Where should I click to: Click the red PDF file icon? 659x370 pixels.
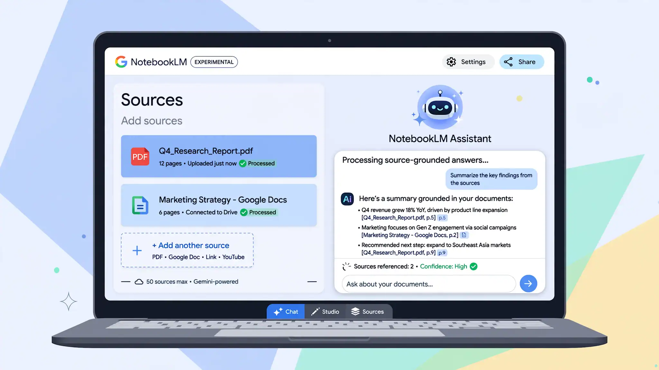[x=140, y=156]
